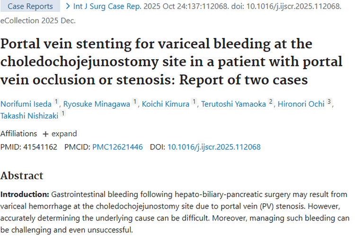This screenshot has width=355, height=237.
Task: Click the plus icon next to expand
Action: tap(45, 134)
